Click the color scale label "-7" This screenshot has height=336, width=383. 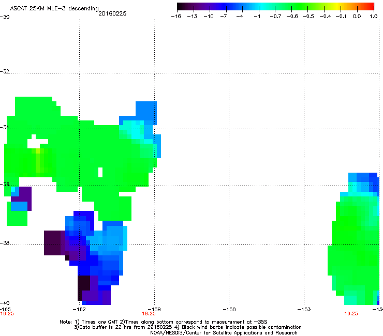click(x=224, y=17)
